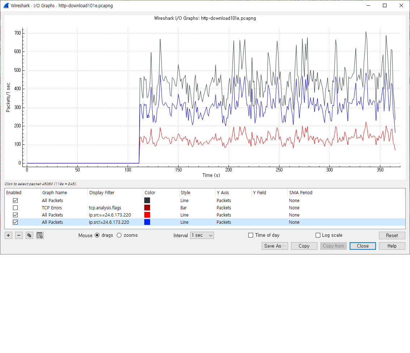
Task: Click the Save As button
Action: pyautogui.click(x=275, y=246)
